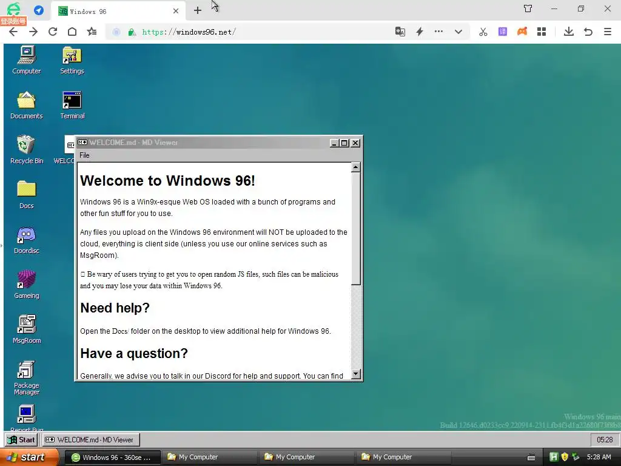Click the lightning bolt speed mode icon
This screenshot has width=621, height=466.
point(420,32)
